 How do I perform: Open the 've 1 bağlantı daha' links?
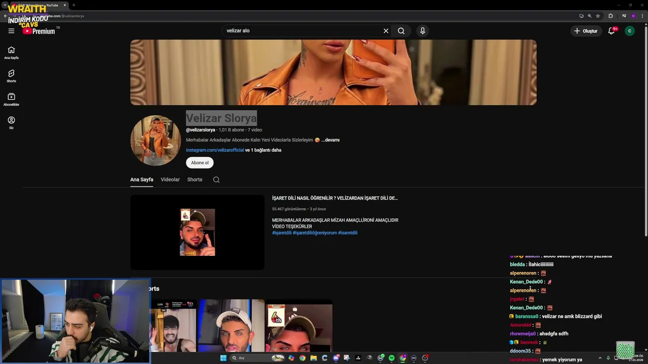tap(263, 150)
